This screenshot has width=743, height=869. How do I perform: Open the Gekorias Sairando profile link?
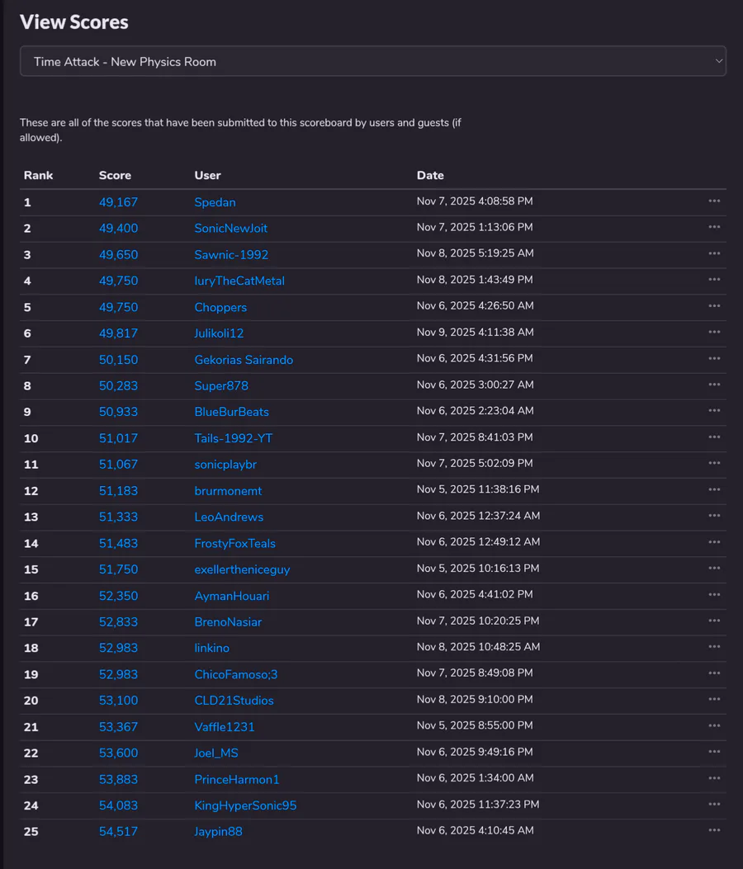tap(244, 360)
